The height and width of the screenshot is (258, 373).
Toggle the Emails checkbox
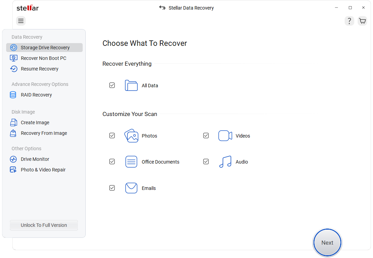(x=112, y=188)
